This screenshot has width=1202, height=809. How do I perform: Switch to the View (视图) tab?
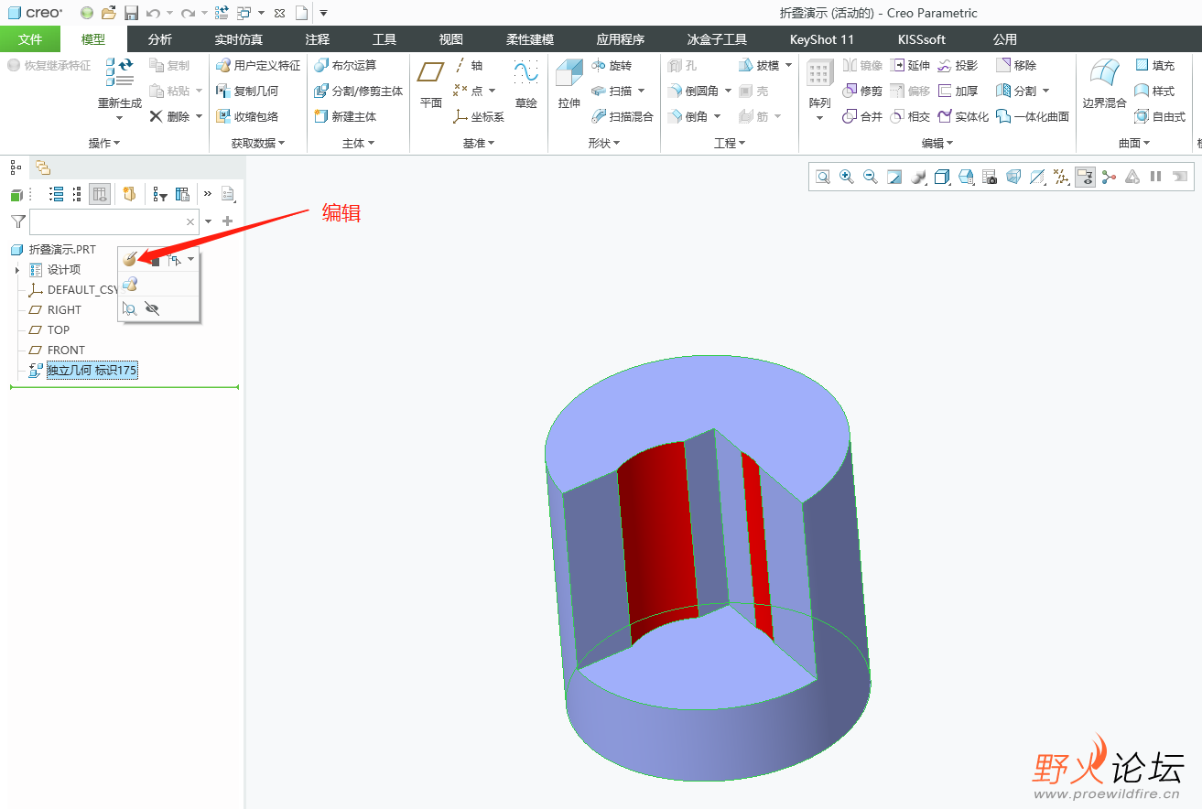pyautogui.click(x=451, y=39)
